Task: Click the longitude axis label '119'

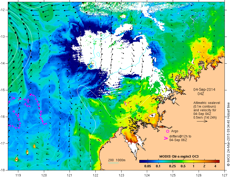Action: 18,175
